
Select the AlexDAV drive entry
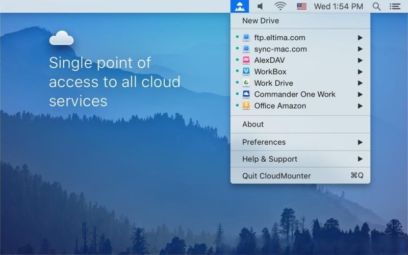coord(300,60)
